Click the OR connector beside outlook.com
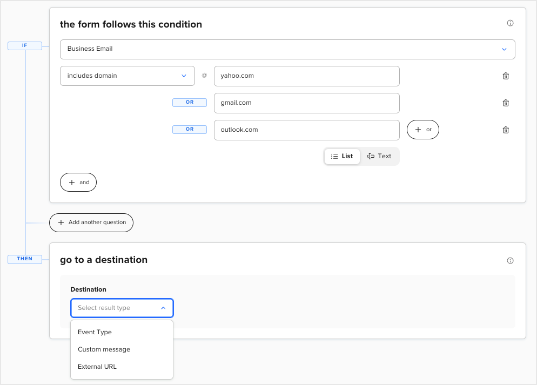Viewport: 537px width, 385px height. [x=190, y=129]
